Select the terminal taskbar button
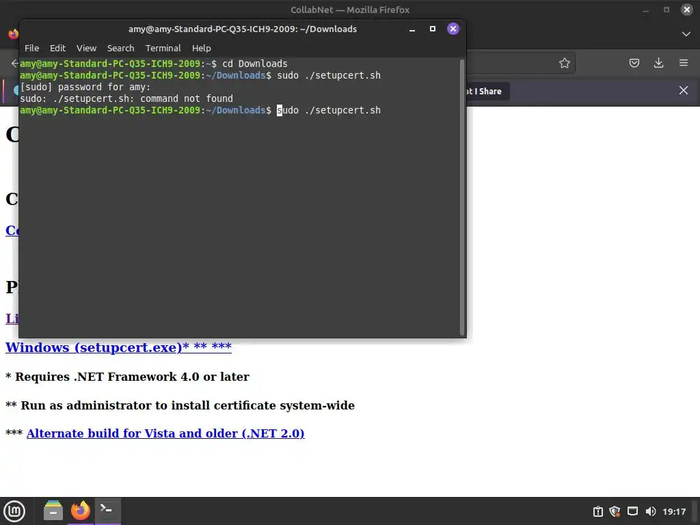Screen dimensions: 700x525 (107, 511)
